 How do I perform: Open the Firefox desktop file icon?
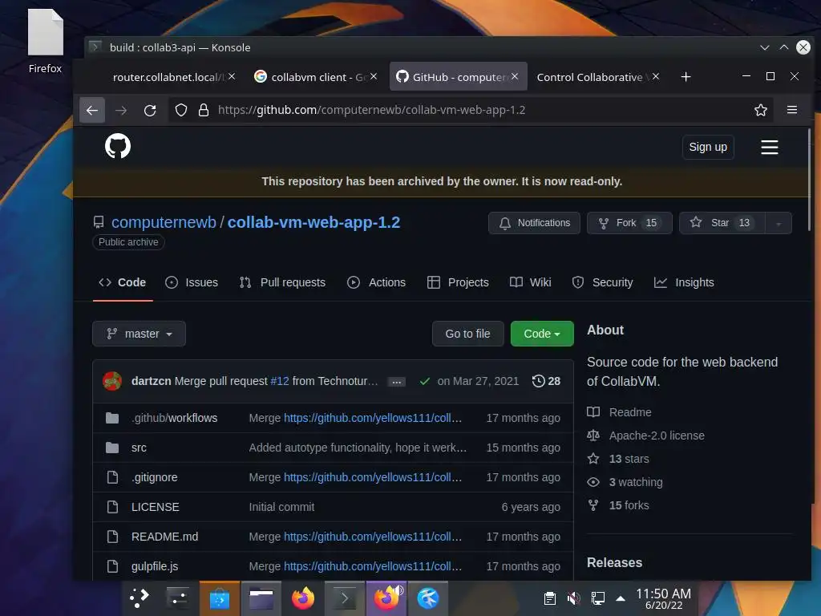[x=46, y=42]
